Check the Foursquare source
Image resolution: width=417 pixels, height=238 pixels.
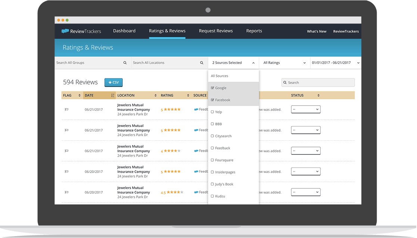click(212, 160)
